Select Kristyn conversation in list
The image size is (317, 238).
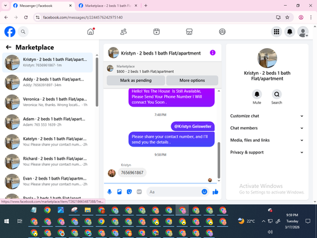click(x=48, y=62)
